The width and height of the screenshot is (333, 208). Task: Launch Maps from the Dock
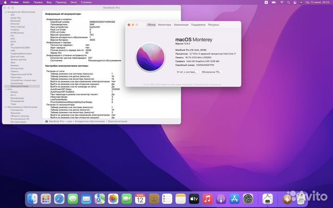[99, 199]
